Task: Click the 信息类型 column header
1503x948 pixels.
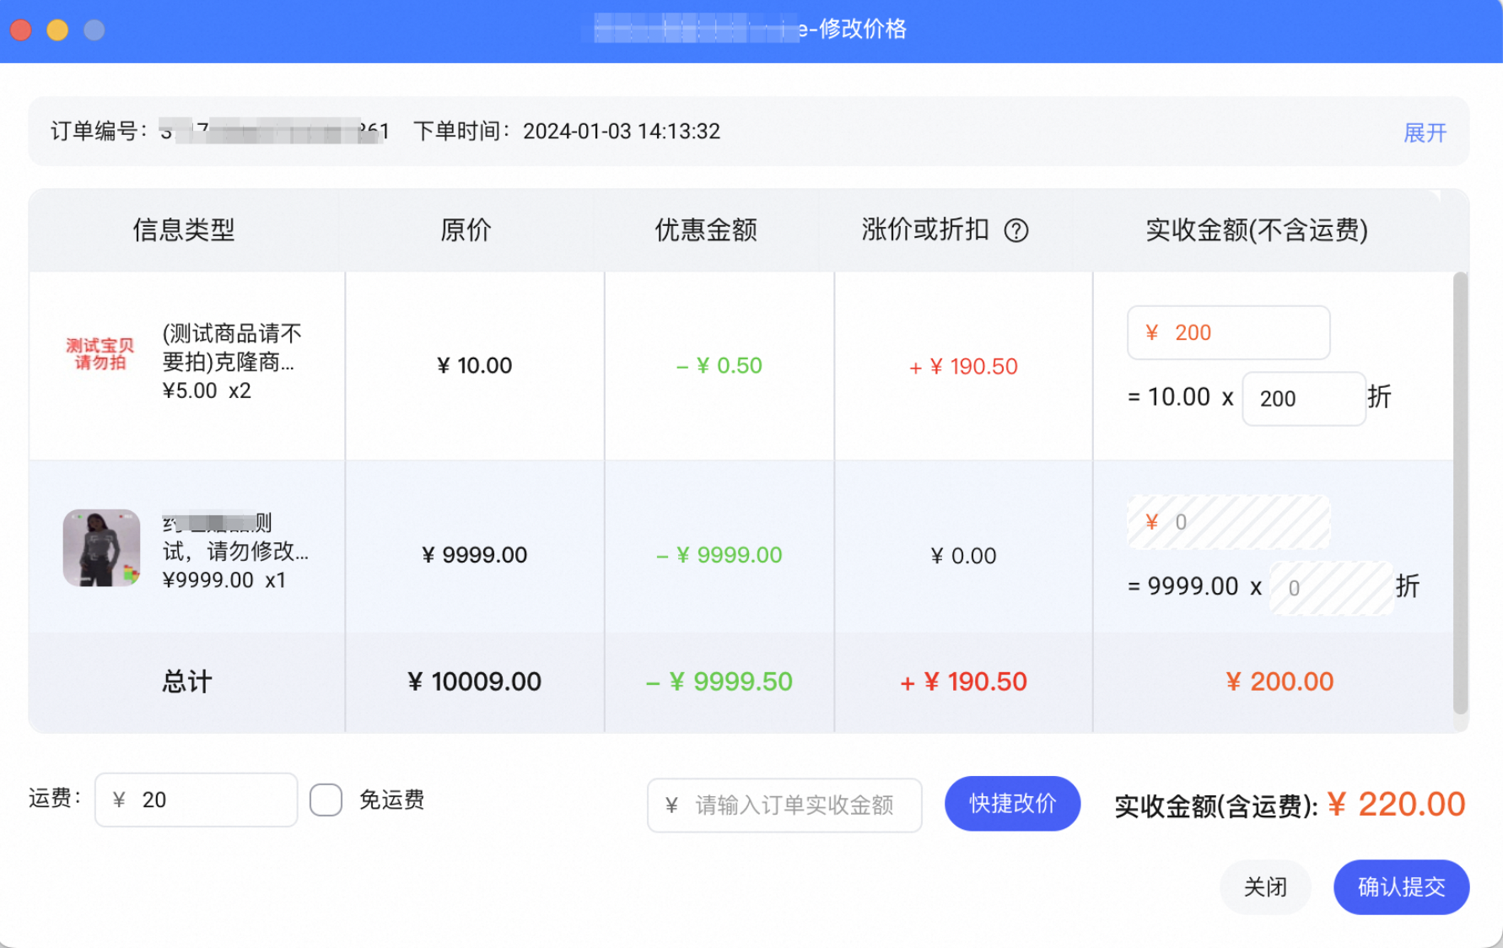Action: pyautogui.click(x=183, y=229)
